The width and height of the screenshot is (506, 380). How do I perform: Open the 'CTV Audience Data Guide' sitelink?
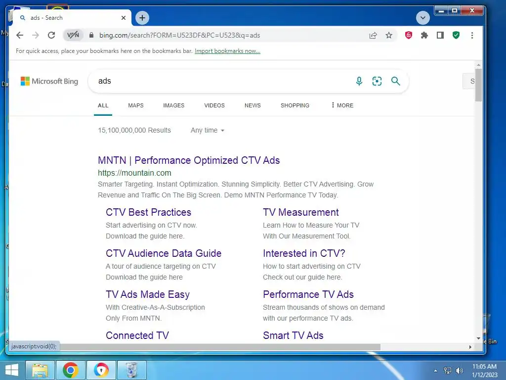(x=164, y=253)
